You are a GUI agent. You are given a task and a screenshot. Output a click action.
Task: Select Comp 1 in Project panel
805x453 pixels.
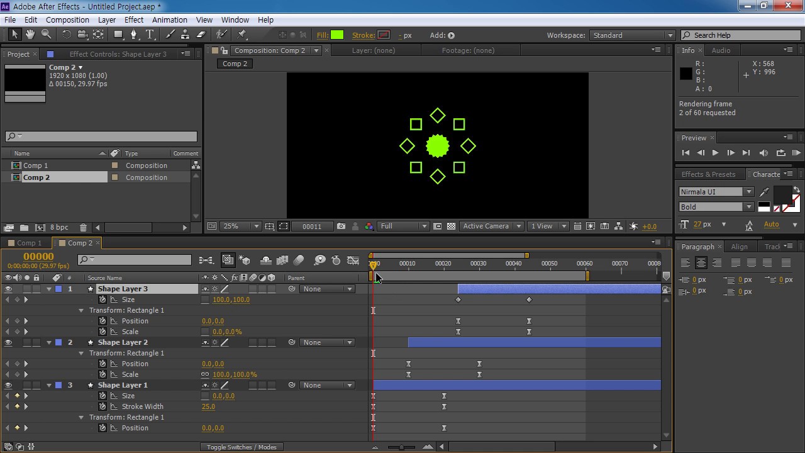(35, 165)
